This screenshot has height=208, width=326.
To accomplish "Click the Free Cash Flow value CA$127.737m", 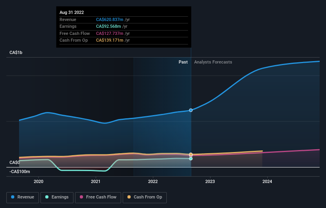I will tap(110, 33).
